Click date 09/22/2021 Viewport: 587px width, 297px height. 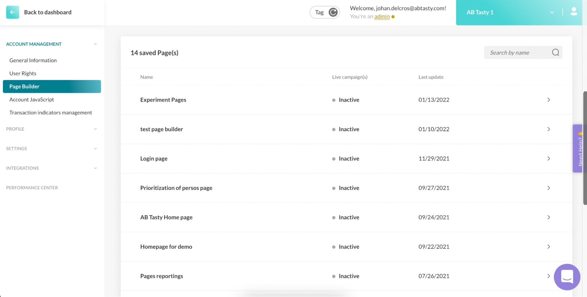(434, 247)
